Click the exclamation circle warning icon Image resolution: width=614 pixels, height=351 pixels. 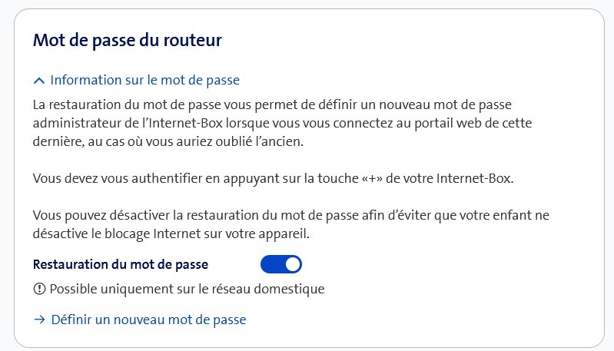pyautogui.click(x=39, y=290)
